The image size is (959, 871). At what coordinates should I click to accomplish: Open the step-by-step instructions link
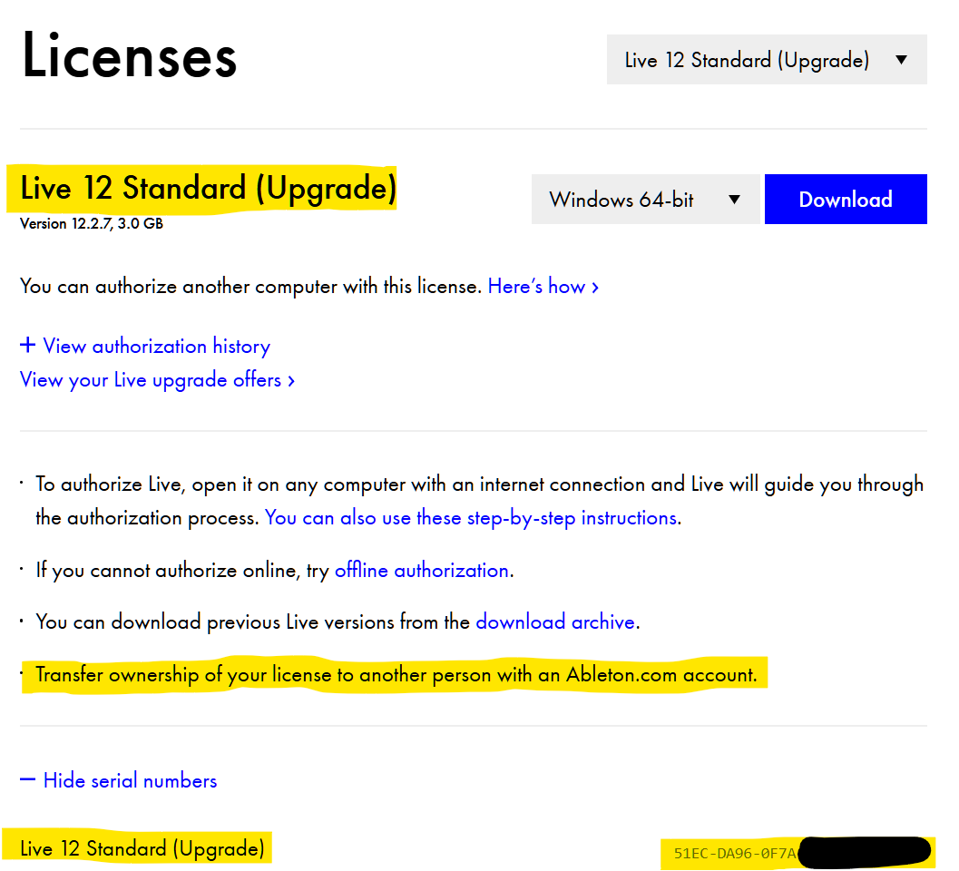click(471, 518)
